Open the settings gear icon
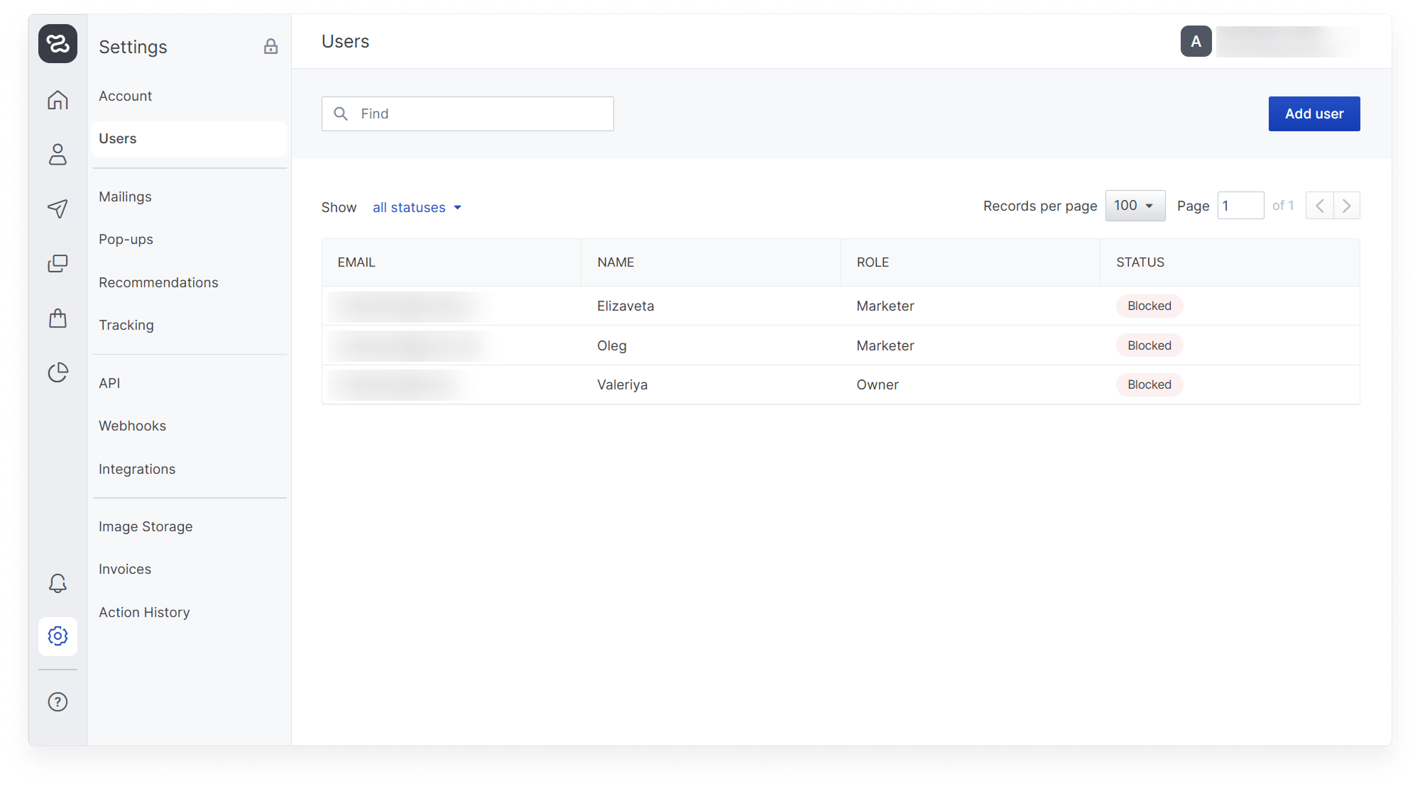Screen dimensions: 1420x788 (x=58, y=636)
